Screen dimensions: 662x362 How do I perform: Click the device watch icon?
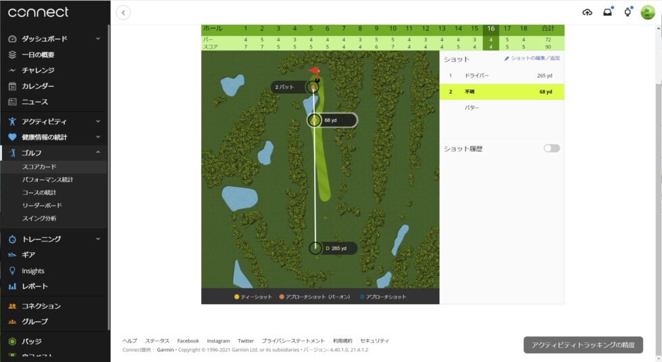(x=628, y=12)
